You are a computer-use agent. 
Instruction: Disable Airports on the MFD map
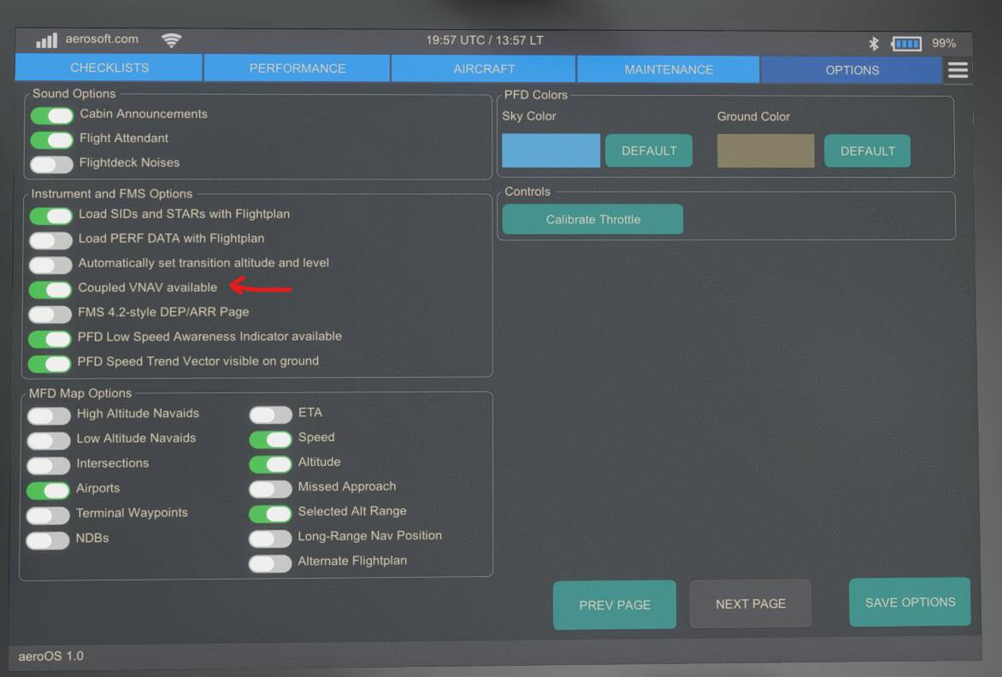48,491
